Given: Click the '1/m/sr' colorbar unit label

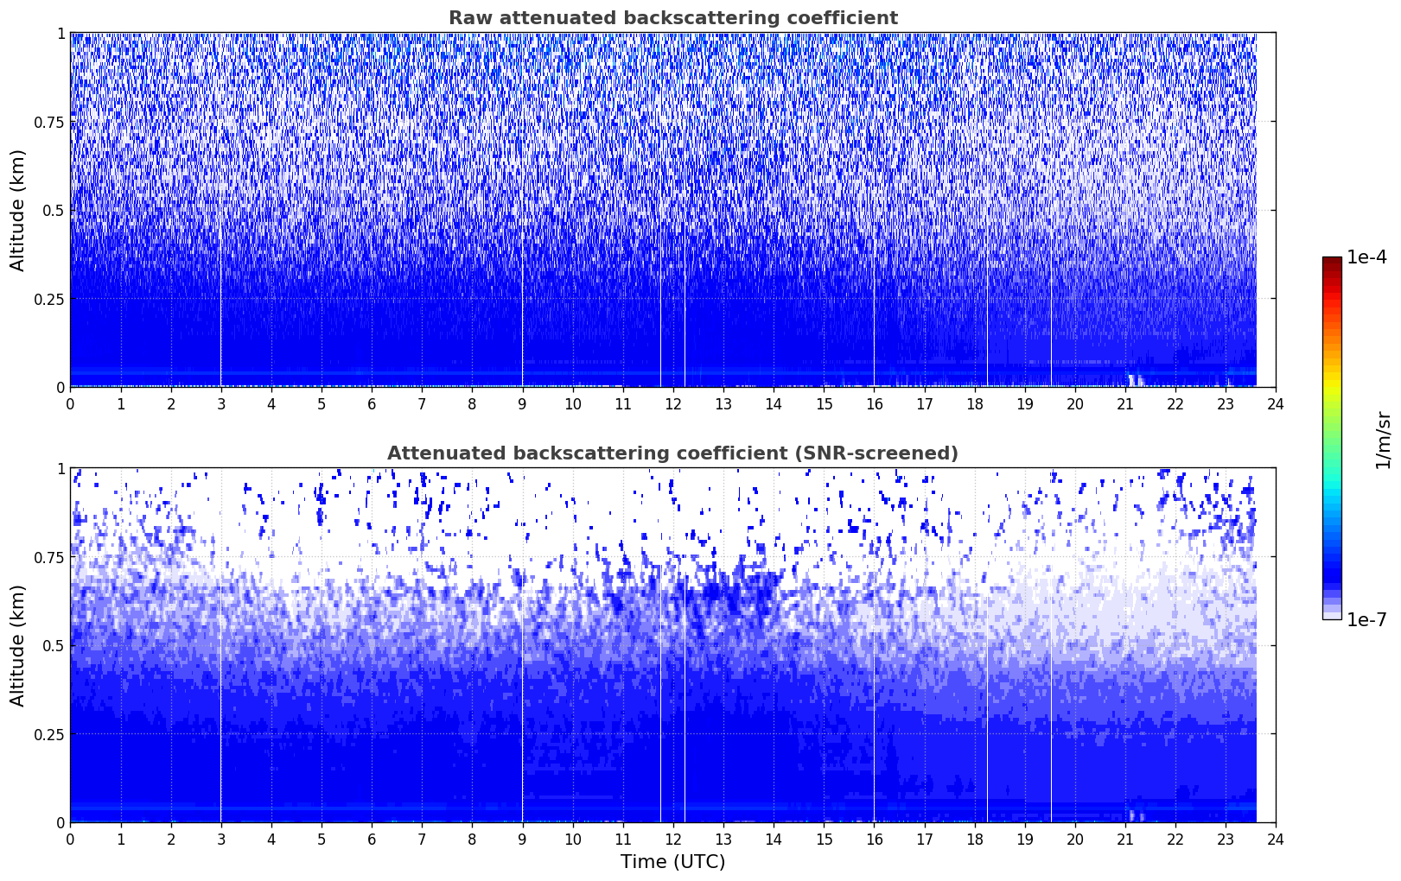Looking at the screenshot, I should [x=1383, y=440].
